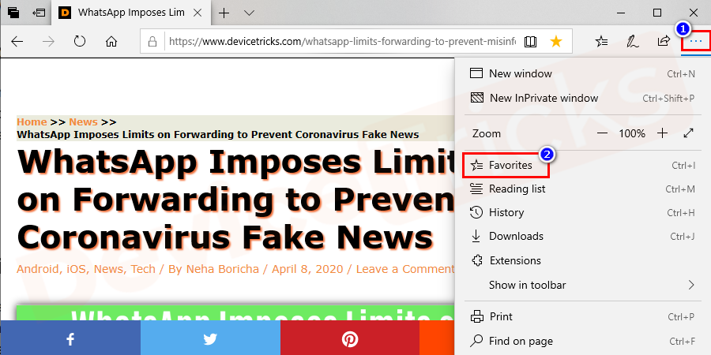Click the yellow favorite star in address bar
Screen dimensions: 711x355
556,42
